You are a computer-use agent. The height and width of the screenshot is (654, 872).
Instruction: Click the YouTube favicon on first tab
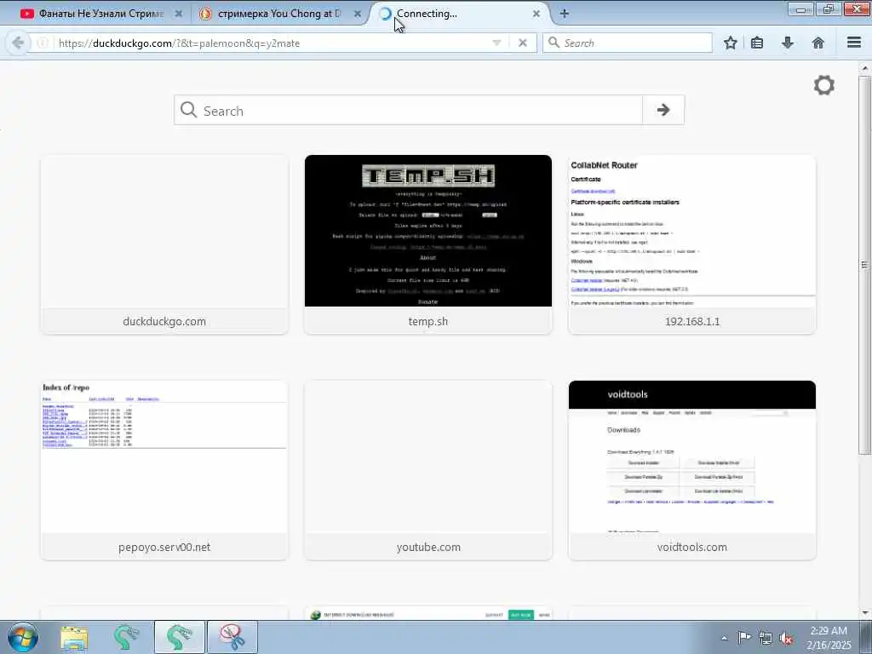(x=26, y=14)
